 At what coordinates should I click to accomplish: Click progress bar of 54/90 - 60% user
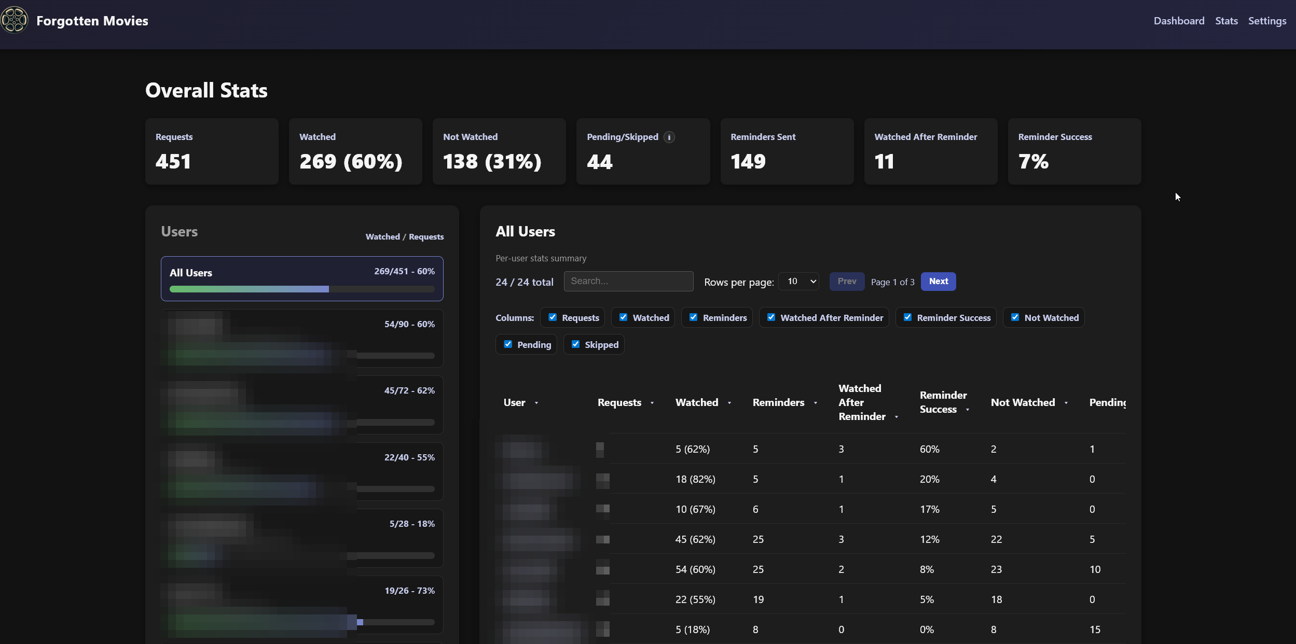(x=302, y=356)
